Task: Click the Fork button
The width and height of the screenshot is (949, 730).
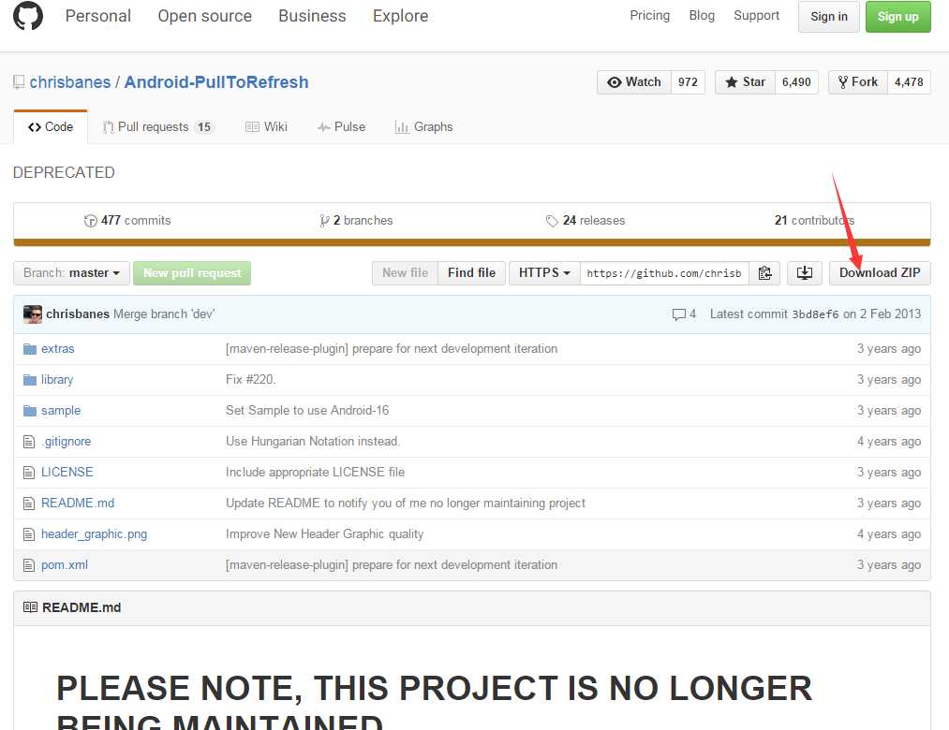Action: [857, 82]
